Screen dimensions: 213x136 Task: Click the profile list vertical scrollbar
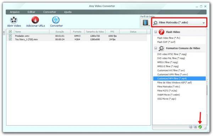point(207,90)
